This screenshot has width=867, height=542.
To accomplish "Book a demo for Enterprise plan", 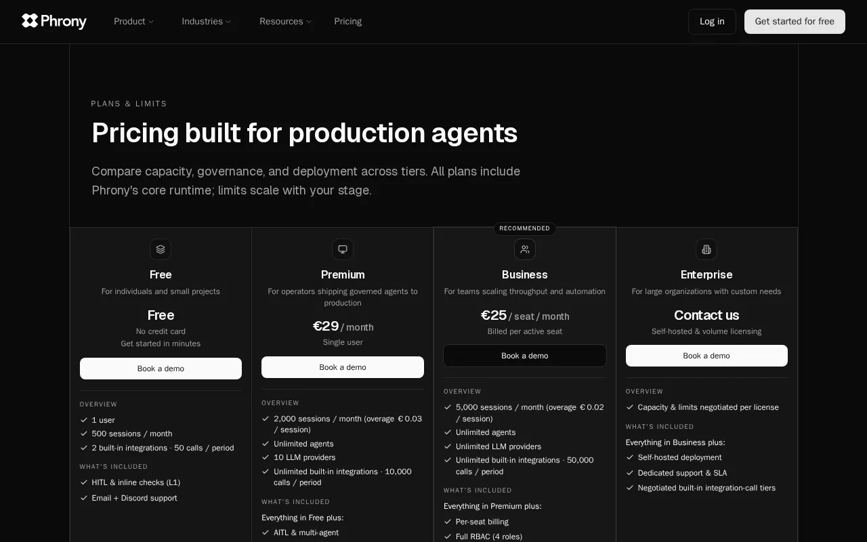I will point(706,356).
